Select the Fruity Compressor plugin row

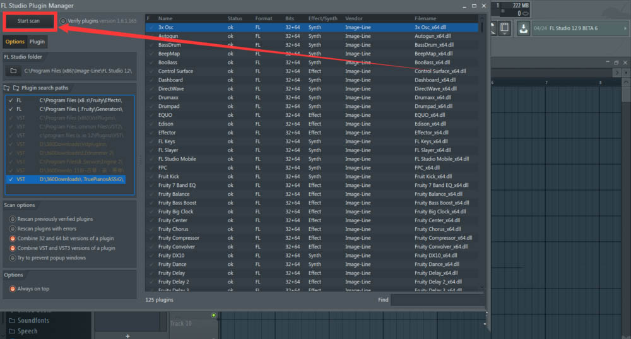(312, 238)
